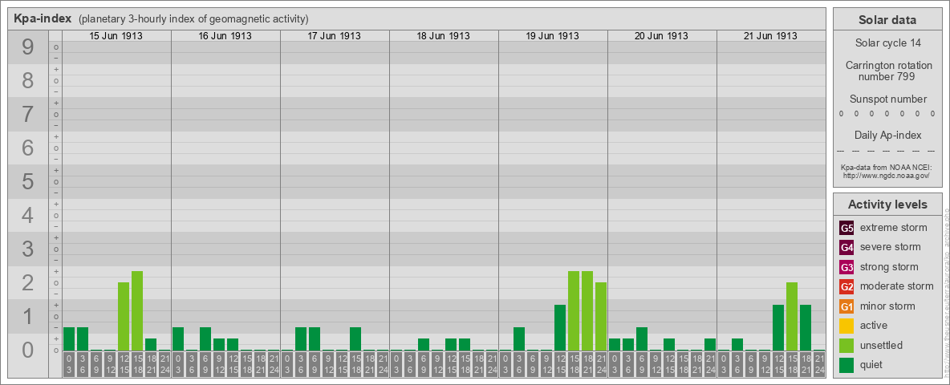
Task: Select the '21 Jun 1913' date header
Action: pyautogui.click(x=770, y=36)
